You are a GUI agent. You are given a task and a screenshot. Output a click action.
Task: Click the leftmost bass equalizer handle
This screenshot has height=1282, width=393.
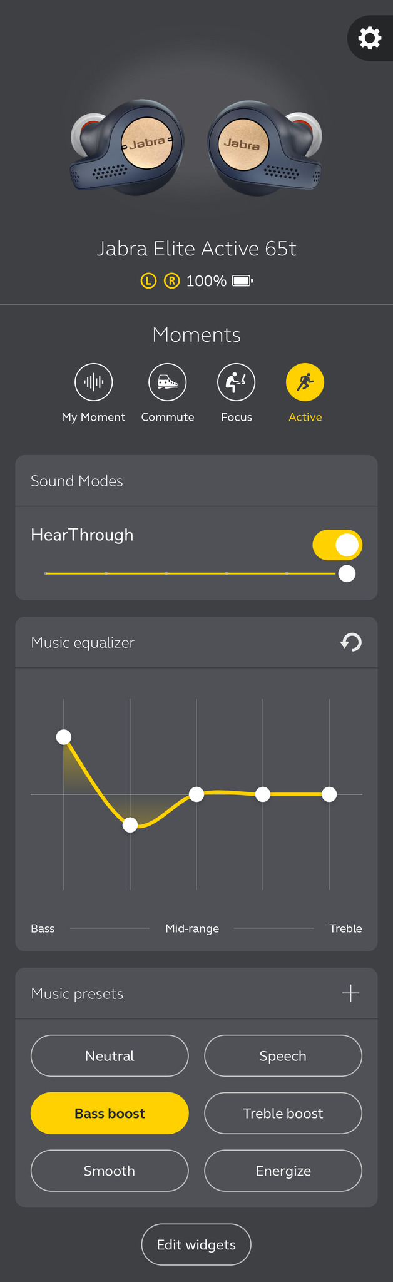(64, 737)
